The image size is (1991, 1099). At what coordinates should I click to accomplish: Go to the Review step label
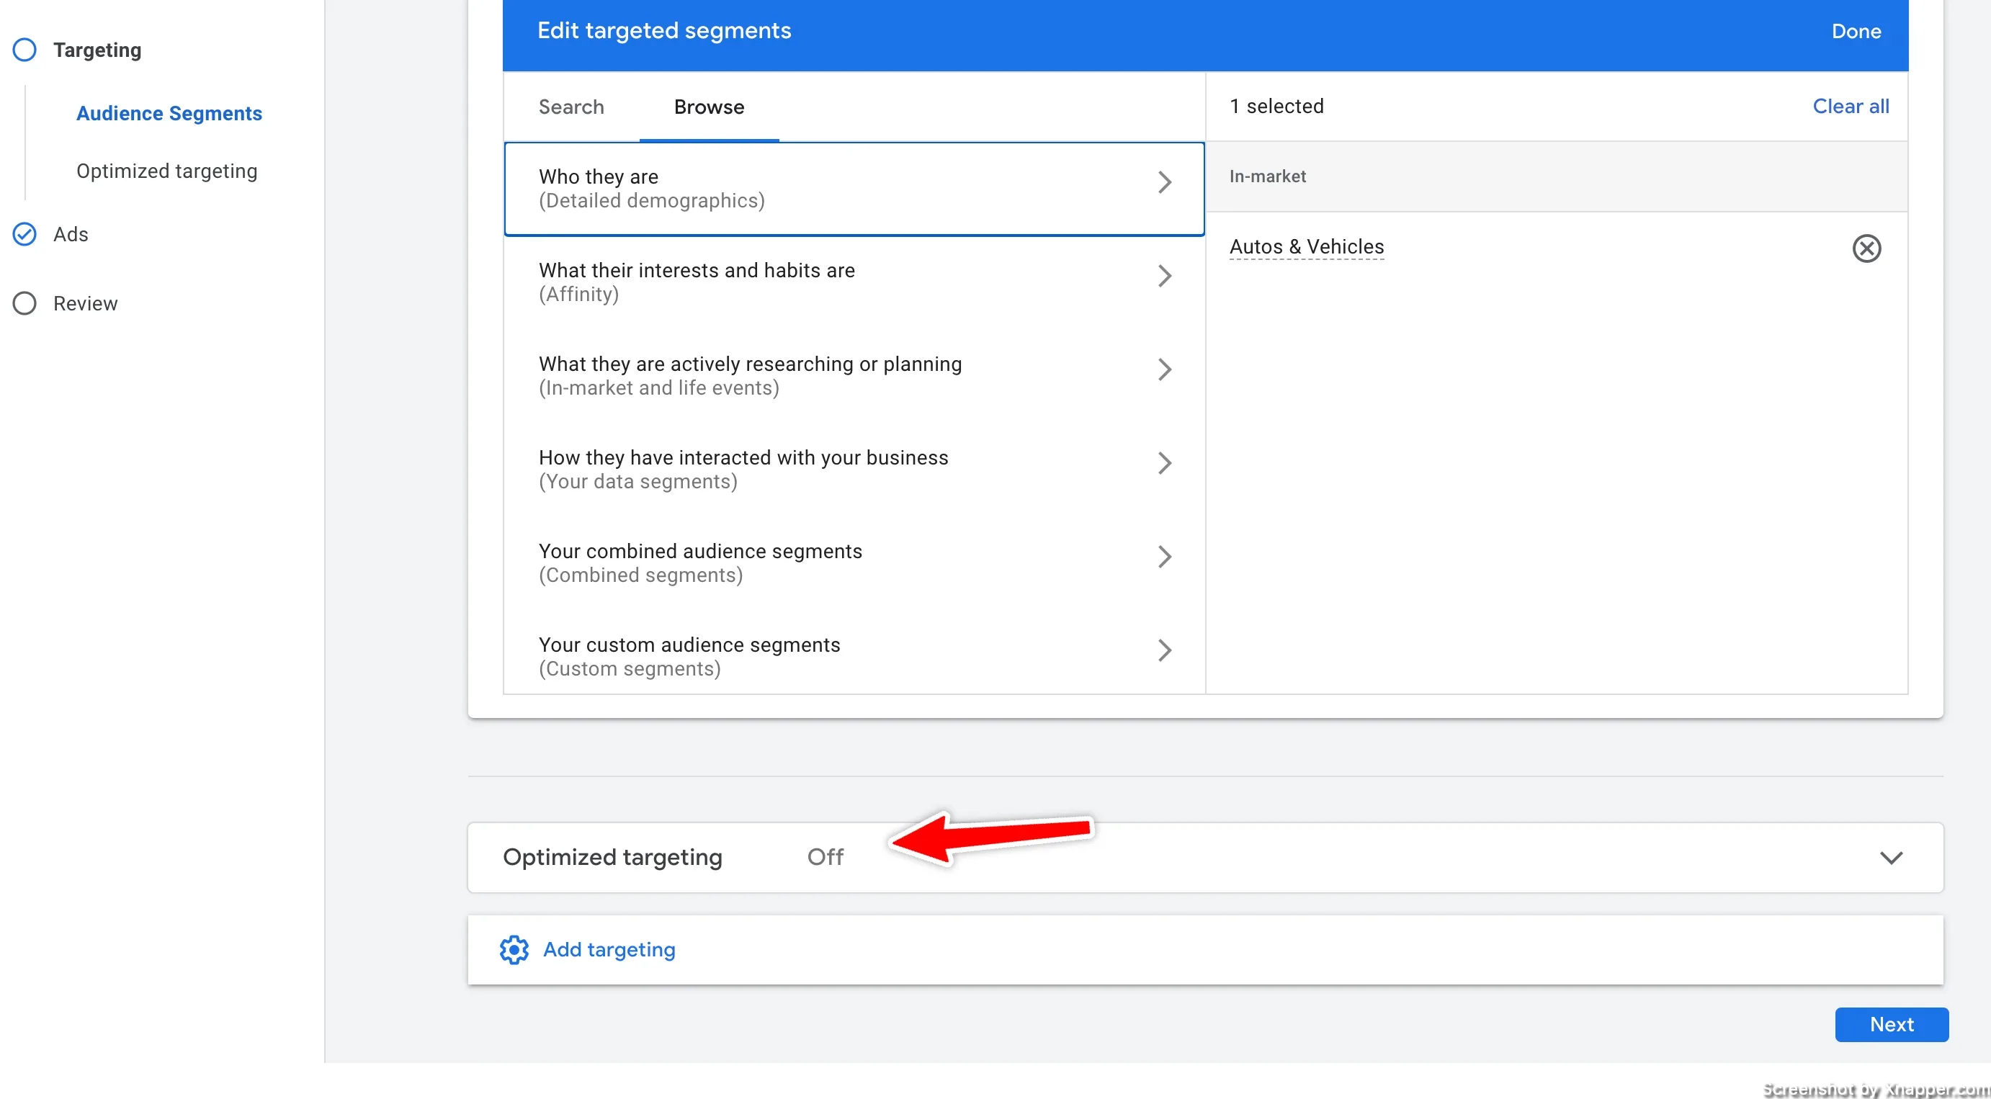point(85,303)
